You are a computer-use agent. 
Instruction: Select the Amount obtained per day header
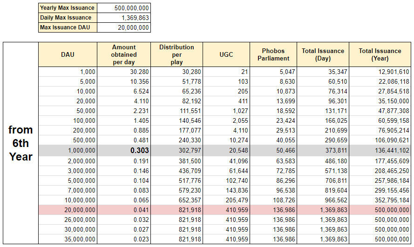coord(124,54)
